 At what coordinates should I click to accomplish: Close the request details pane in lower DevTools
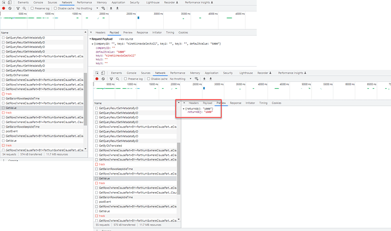tap(184, 103)
